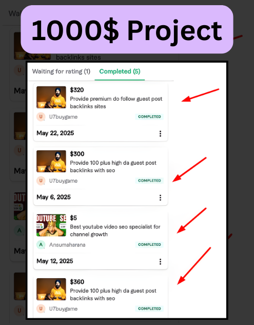Click Ansumaharana avatar icon

41,245
